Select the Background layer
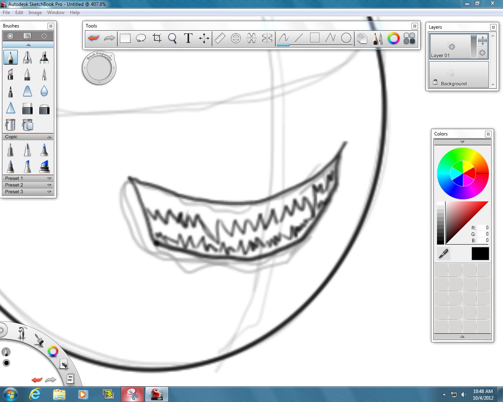The image size is (503, 402). [x=459, y=74]
